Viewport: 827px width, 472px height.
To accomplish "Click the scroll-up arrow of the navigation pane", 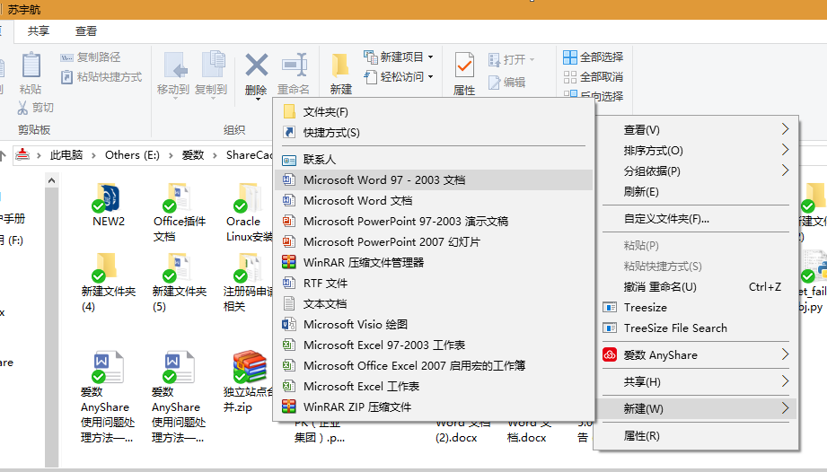I will [51, 180].
